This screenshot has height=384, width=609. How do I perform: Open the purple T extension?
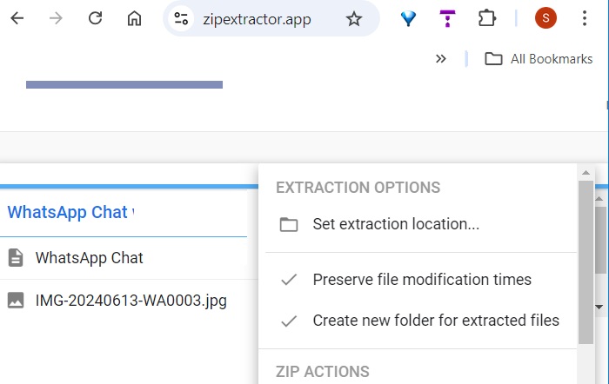(447, 18)
